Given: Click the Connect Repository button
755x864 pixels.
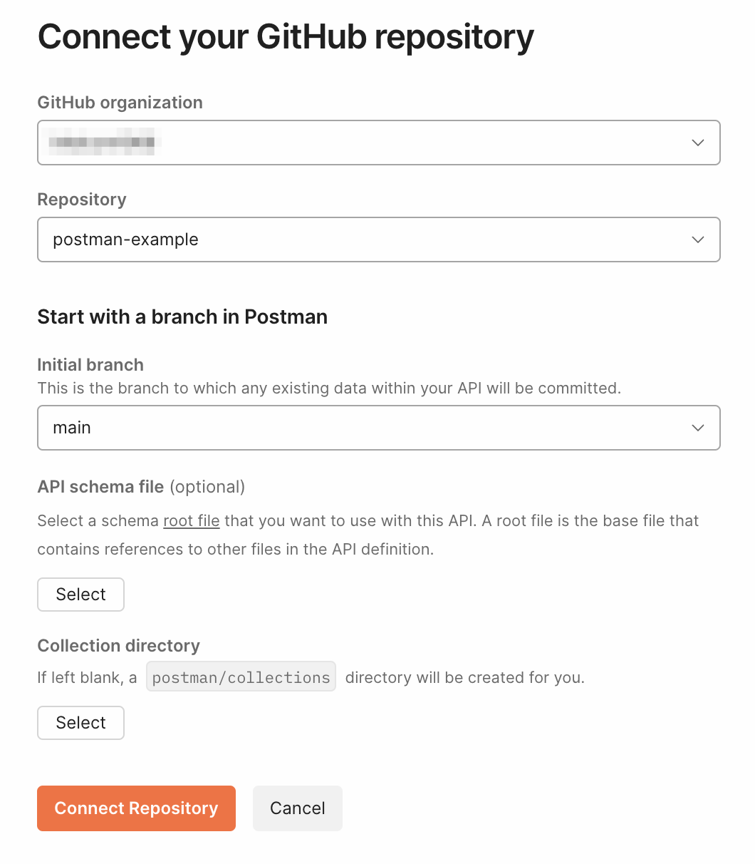Looking at the screenshot, I should 136,808.
